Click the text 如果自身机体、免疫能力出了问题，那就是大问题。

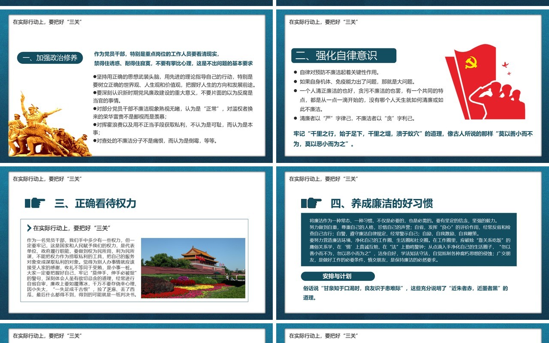[x=357, y=81]
